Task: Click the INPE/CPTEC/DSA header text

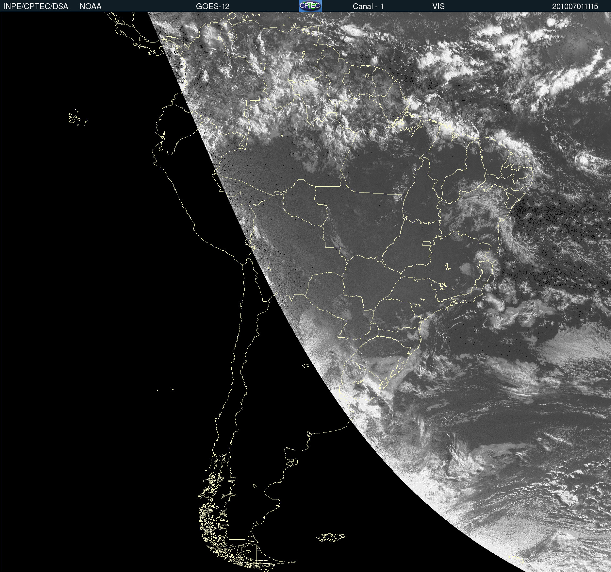Action: [x=36, y=7]
